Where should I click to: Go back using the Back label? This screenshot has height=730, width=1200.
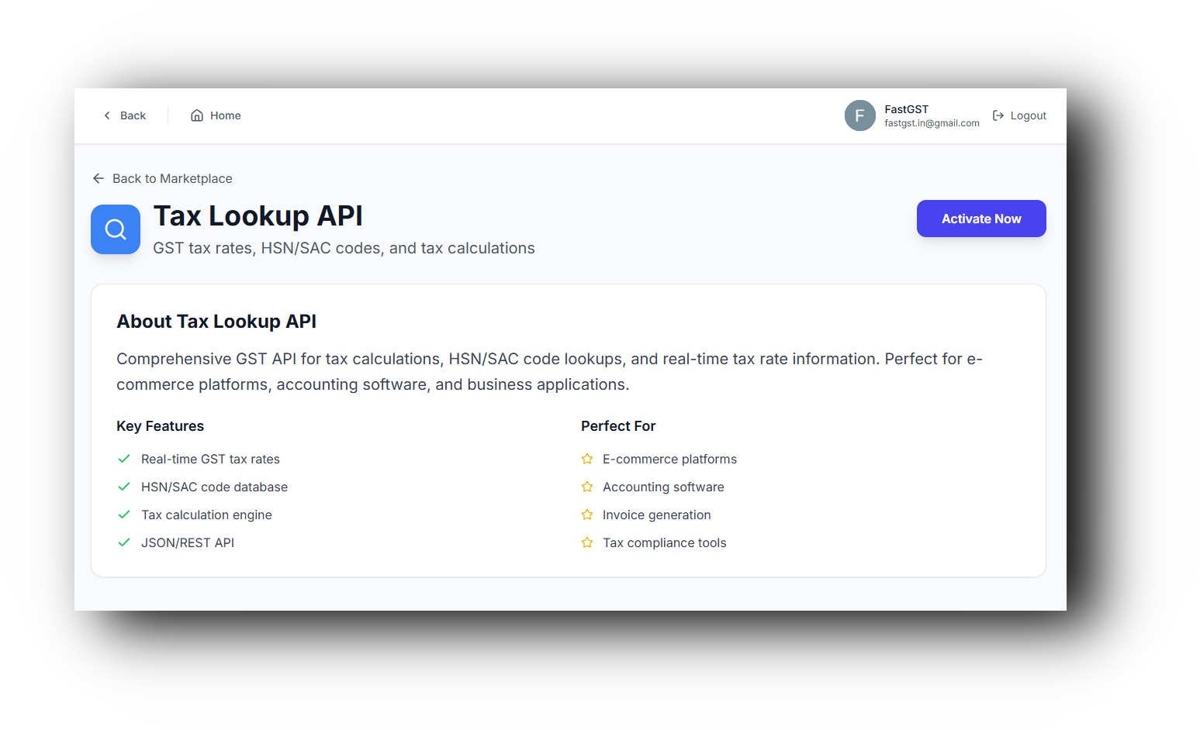[133, 115]
